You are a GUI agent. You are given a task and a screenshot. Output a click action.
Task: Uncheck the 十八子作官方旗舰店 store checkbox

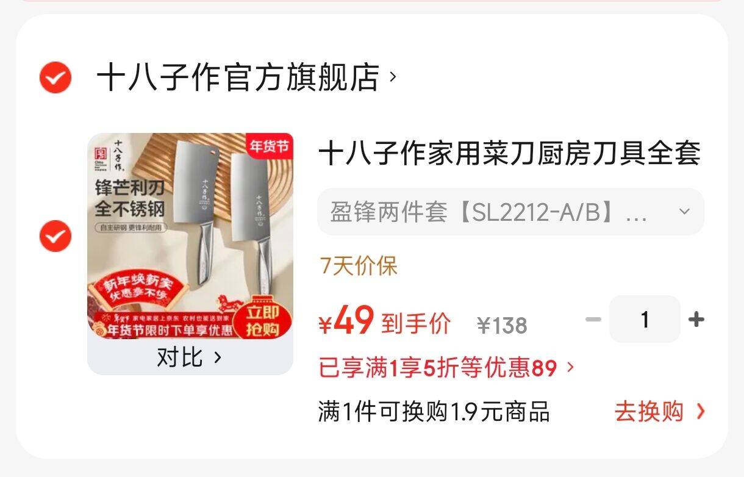click(x=55, y=77)
